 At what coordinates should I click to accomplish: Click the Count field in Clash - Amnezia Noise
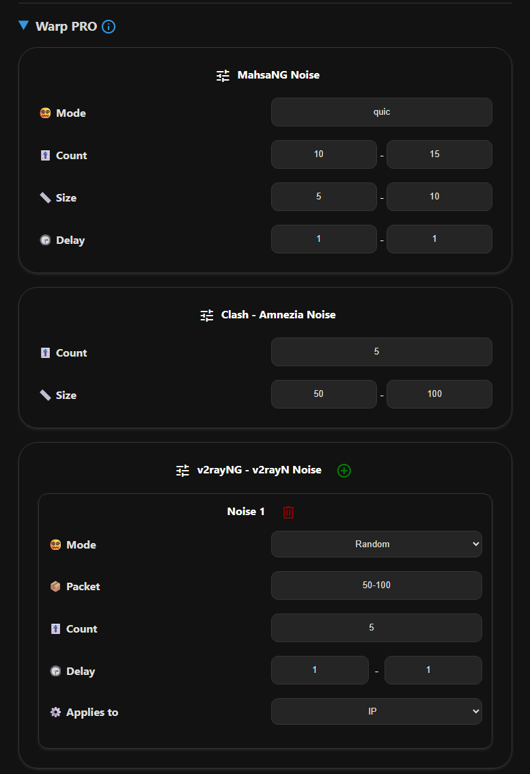pyautogui.click(x=381, y=351)
